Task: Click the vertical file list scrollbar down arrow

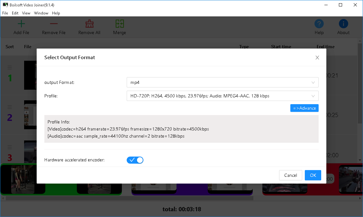Action: (360, 160)
